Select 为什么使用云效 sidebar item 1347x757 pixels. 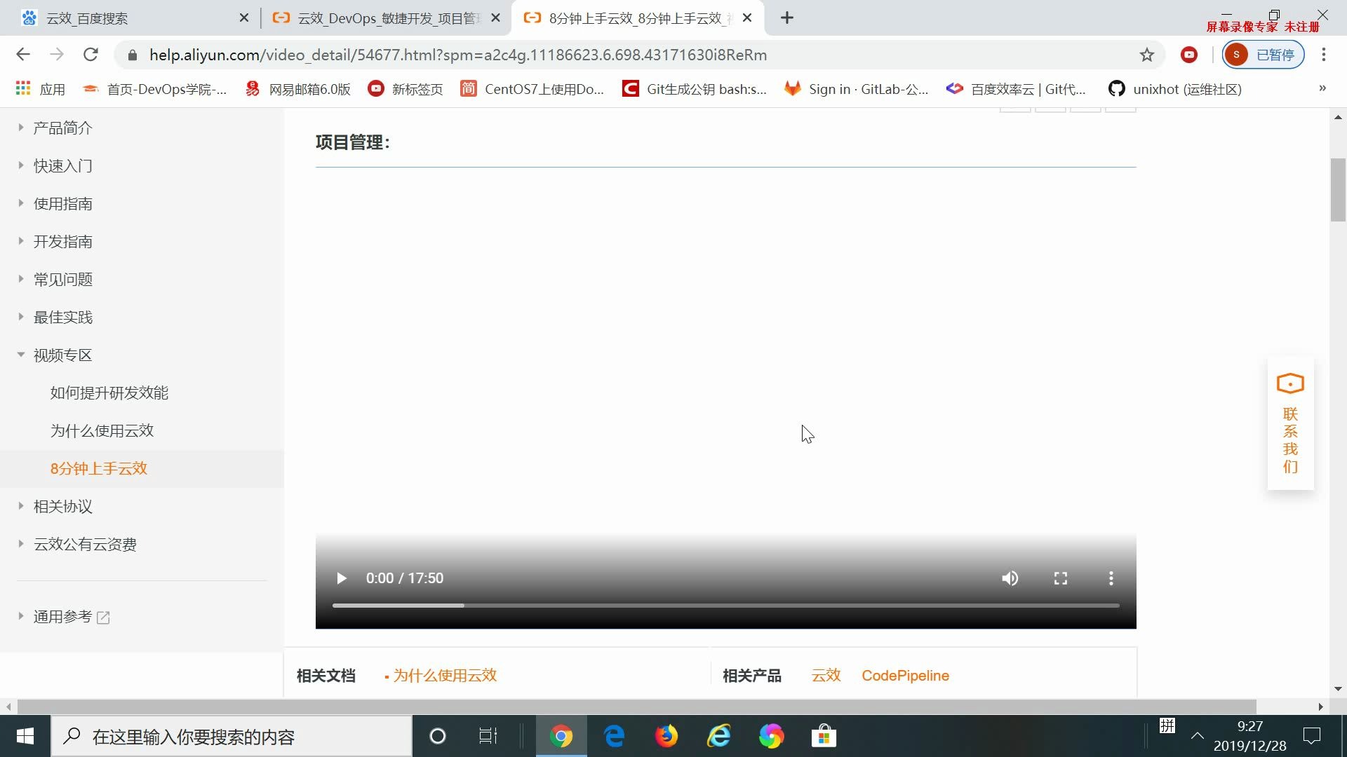102,430
